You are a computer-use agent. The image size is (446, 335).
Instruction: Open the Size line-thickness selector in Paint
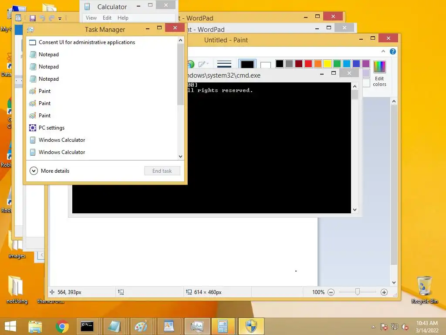click(224, 64)
